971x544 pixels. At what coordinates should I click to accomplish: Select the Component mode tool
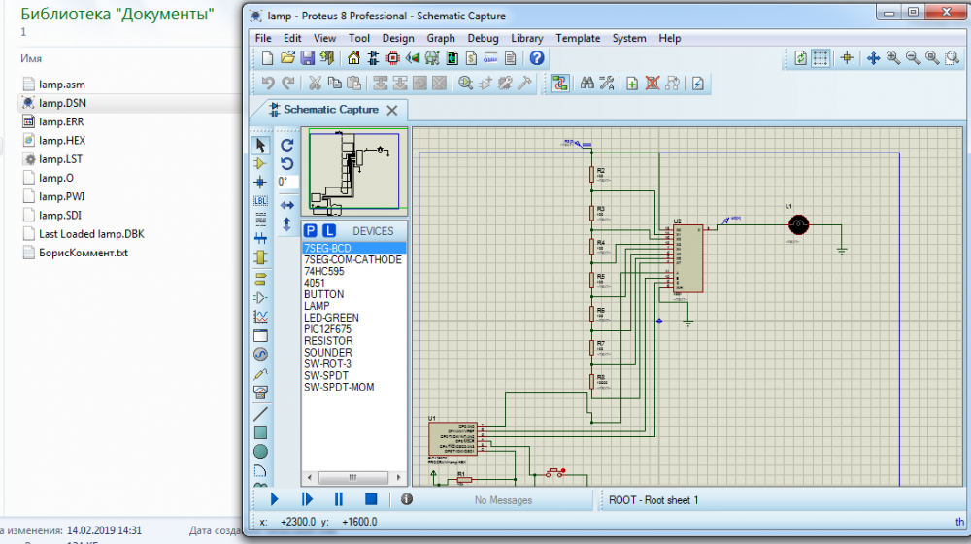point(260,163)
